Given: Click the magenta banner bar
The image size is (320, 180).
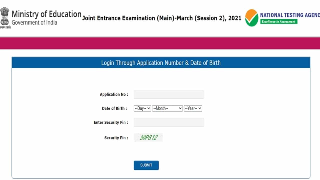Looking at the screenshot, I should [160, 43].
